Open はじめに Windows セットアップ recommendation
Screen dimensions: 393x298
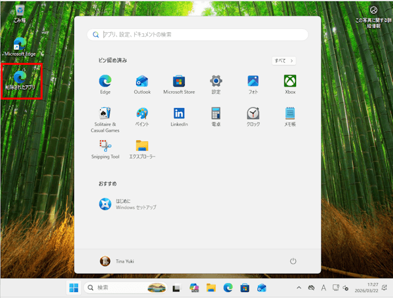pyautogui.click(x=128, y=204)
